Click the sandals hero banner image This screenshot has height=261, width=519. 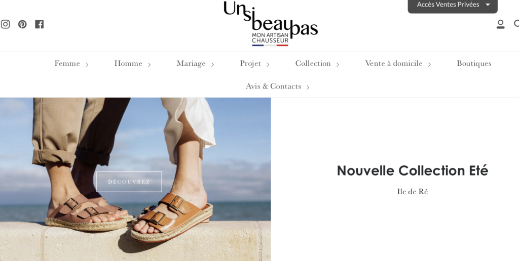135,179
